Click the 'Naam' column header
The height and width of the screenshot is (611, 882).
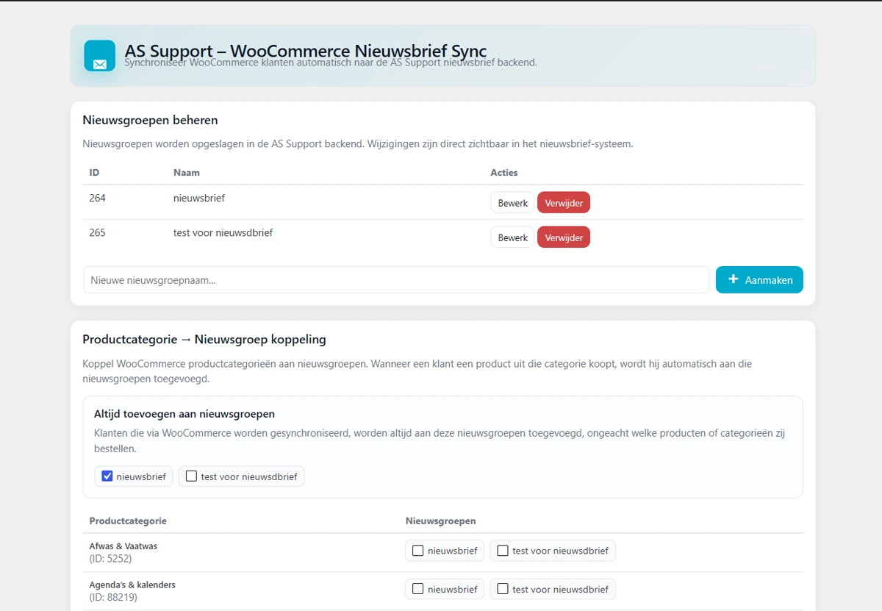coord(187,172)
